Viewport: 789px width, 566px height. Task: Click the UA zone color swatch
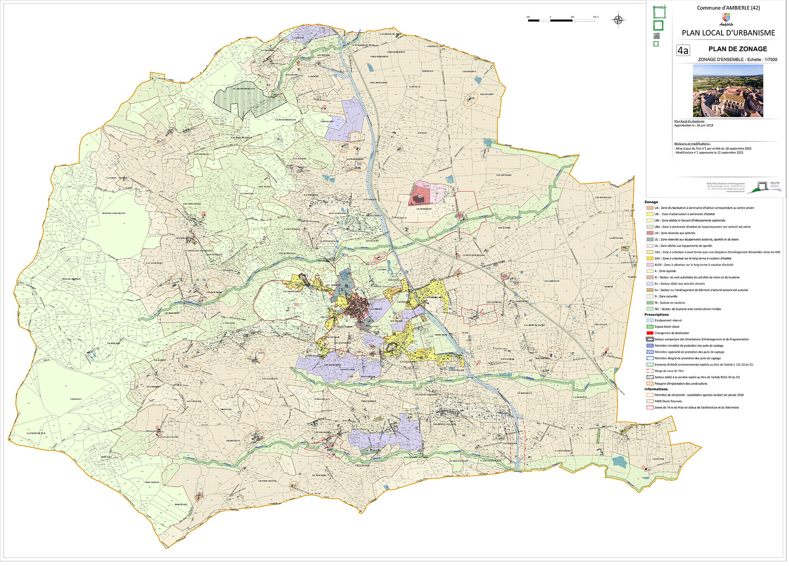click(650, 208)
